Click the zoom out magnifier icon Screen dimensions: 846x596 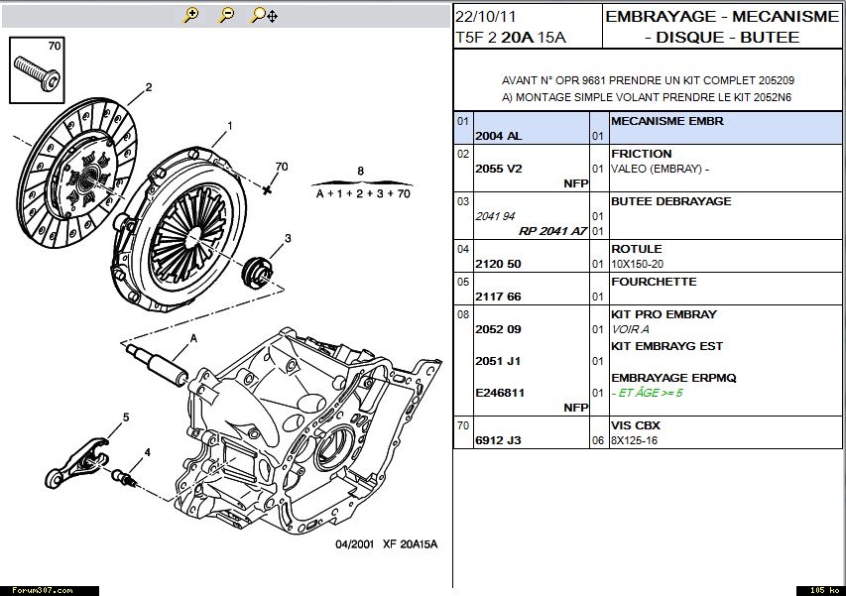226,15
